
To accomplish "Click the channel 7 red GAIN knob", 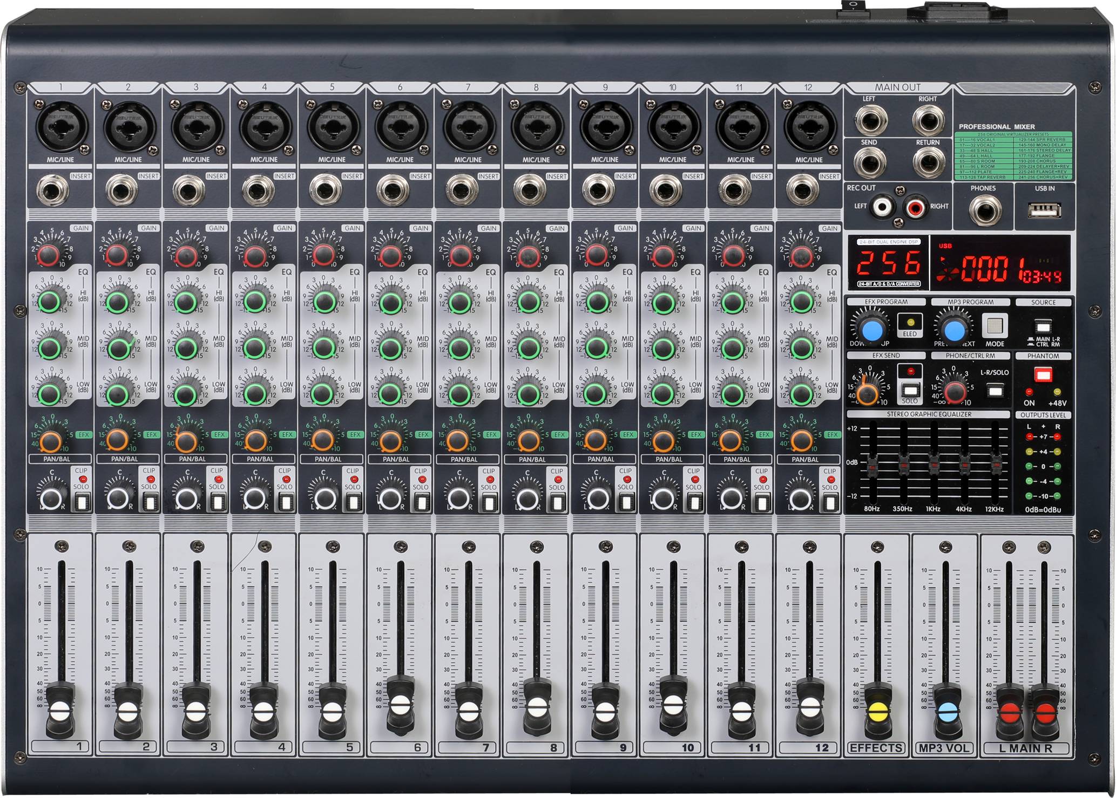I will click(x=460, y=255).
